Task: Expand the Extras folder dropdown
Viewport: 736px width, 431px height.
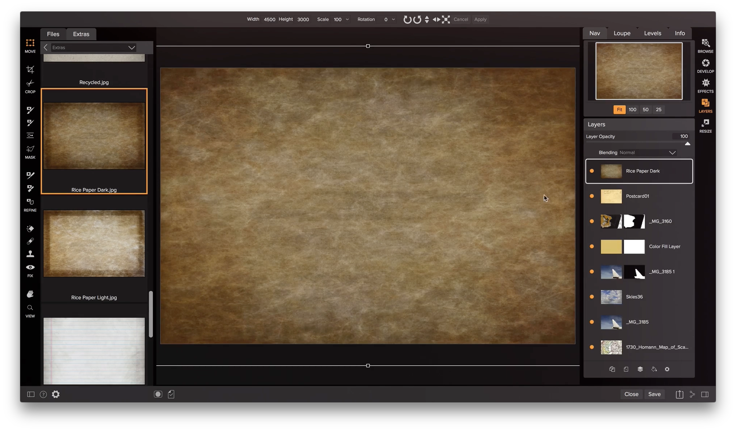Action: (x=131, y=47)
